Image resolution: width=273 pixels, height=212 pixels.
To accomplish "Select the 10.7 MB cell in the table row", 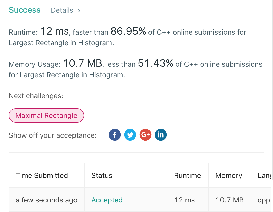I will click(x=230, y=200).
